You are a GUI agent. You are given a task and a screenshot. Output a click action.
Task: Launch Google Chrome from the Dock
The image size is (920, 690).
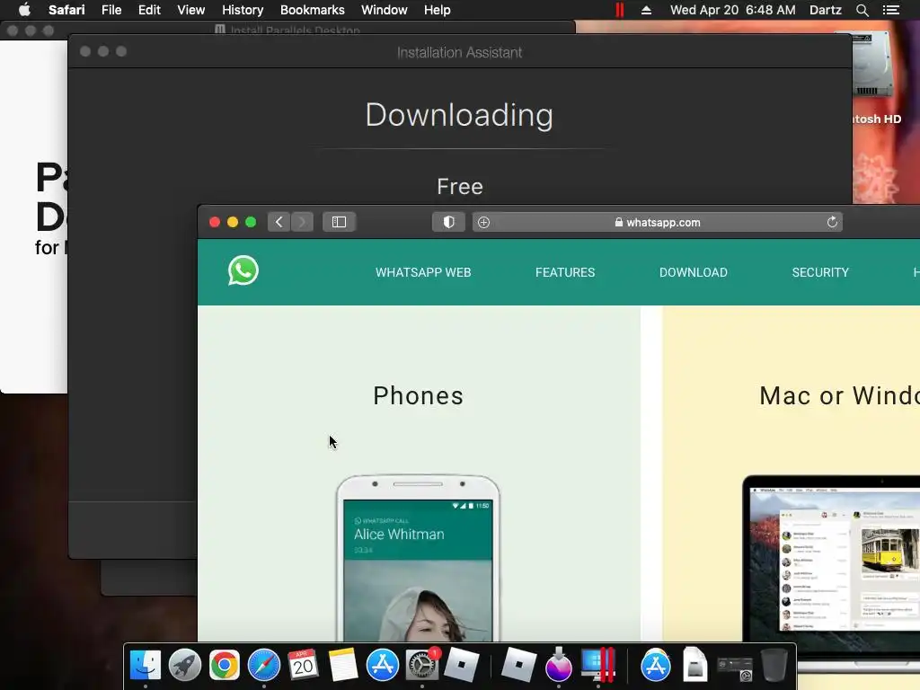224,665
